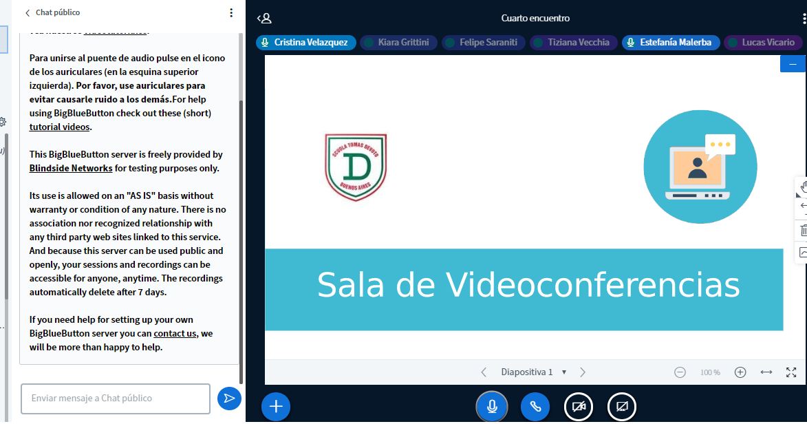Open the actions menu with plus icon
Image resolution: width=807 pixels, height=424 pixels.
coord(275,407)
